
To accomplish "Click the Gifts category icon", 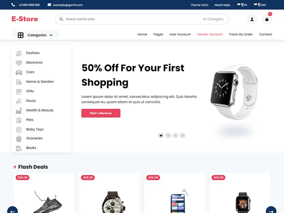I will click(19, 91).
